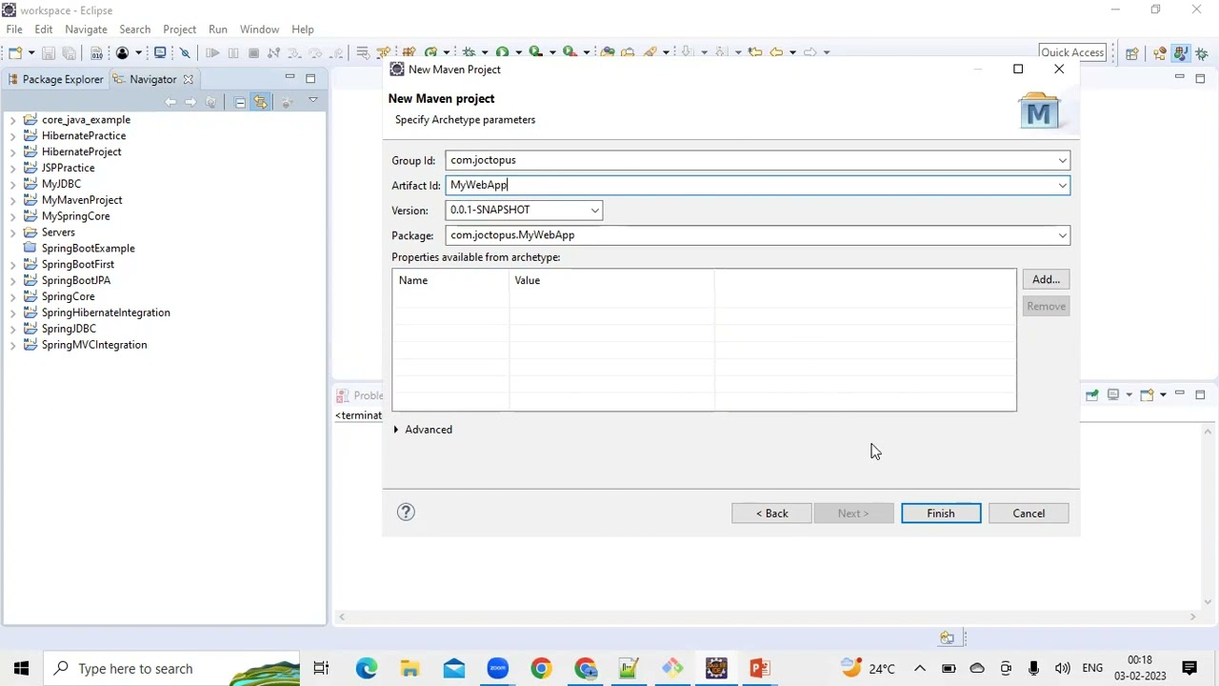This screenshot has width=1219, height=686.
Task: Click the Name column header
Action: tap(450, 280)
